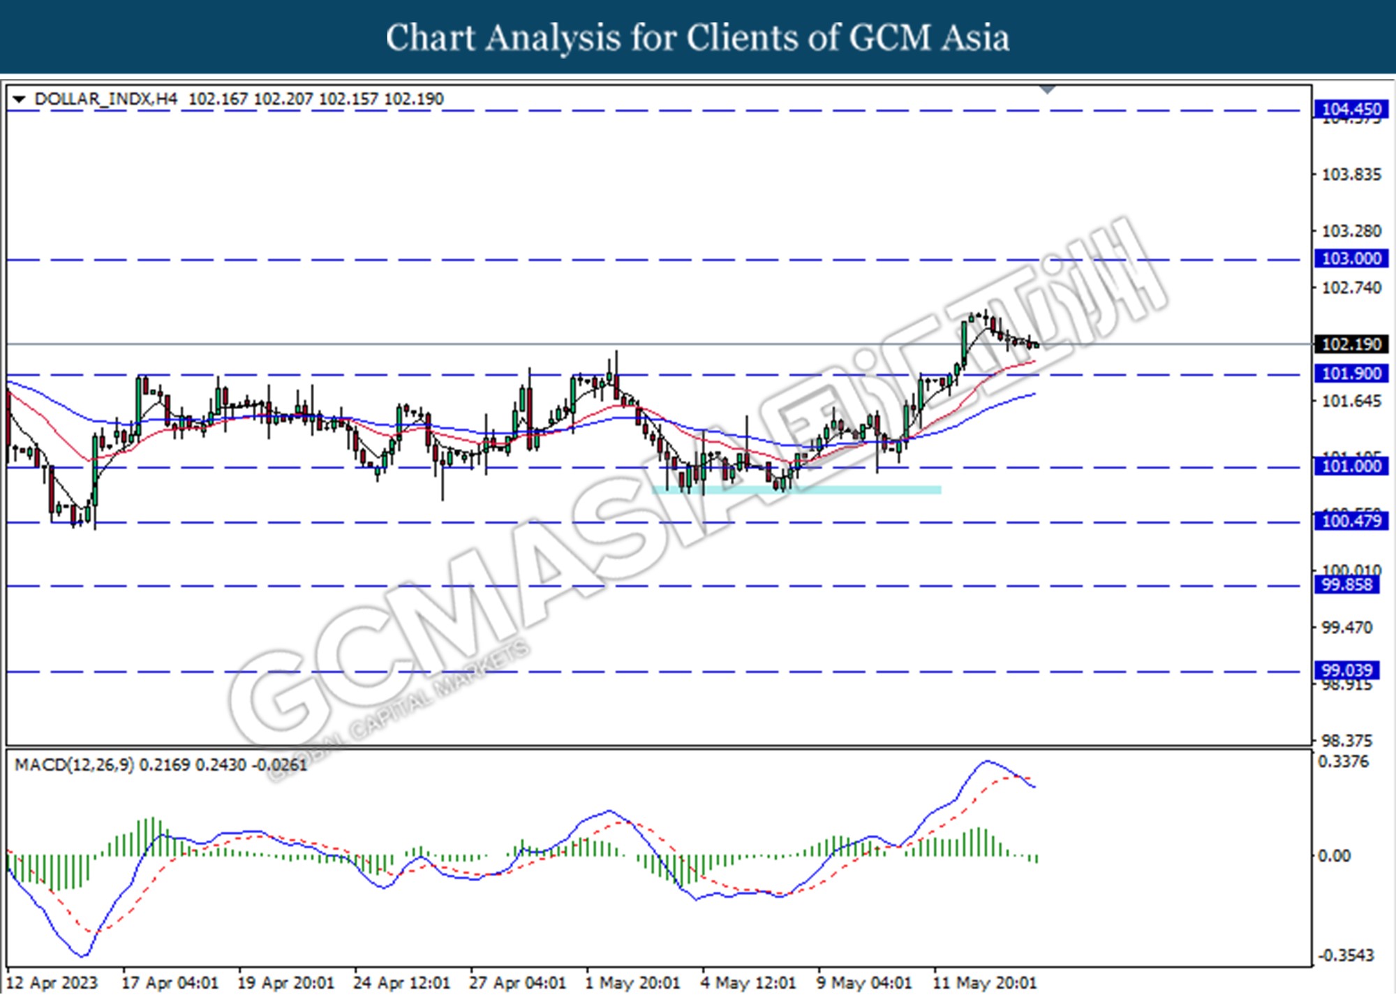The width and height of the screenshot is (1396, 997).
Task: Click the 12 Apr 2023 date label
Action: tap(52, 983)
